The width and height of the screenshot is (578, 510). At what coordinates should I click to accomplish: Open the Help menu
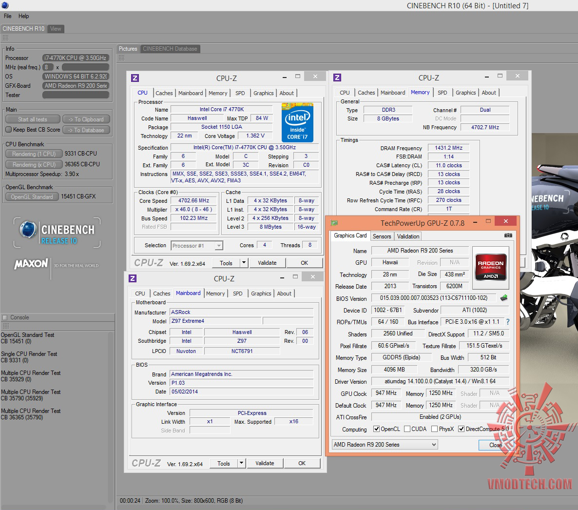(23, 16)
